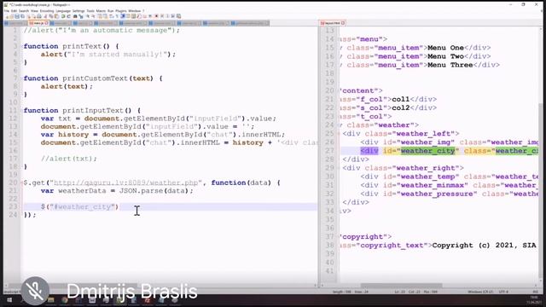Open the Windows Start menu
Screen dimensions: 546x307
click(x=9, y=300)
